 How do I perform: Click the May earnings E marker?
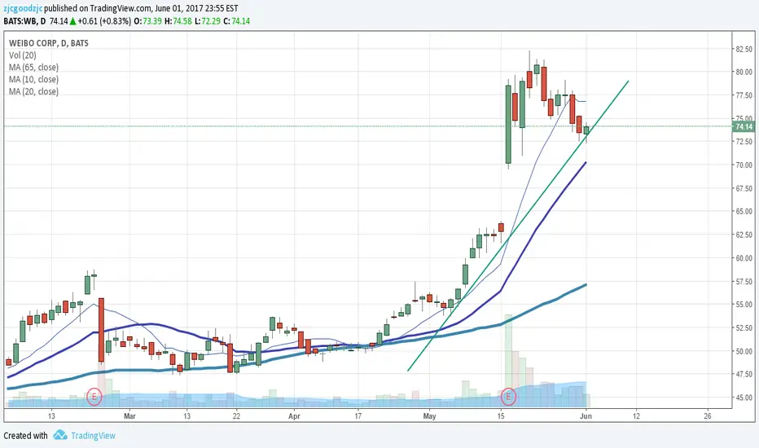[x=508, y=397]
